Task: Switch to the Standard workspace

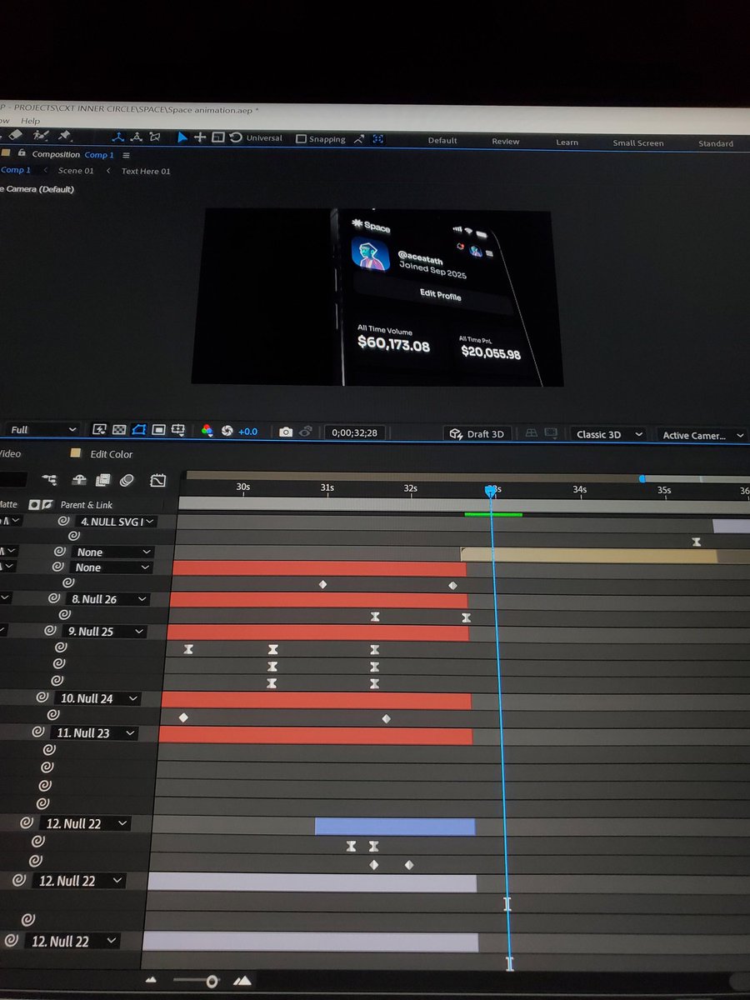Action: tap(716, 143)
